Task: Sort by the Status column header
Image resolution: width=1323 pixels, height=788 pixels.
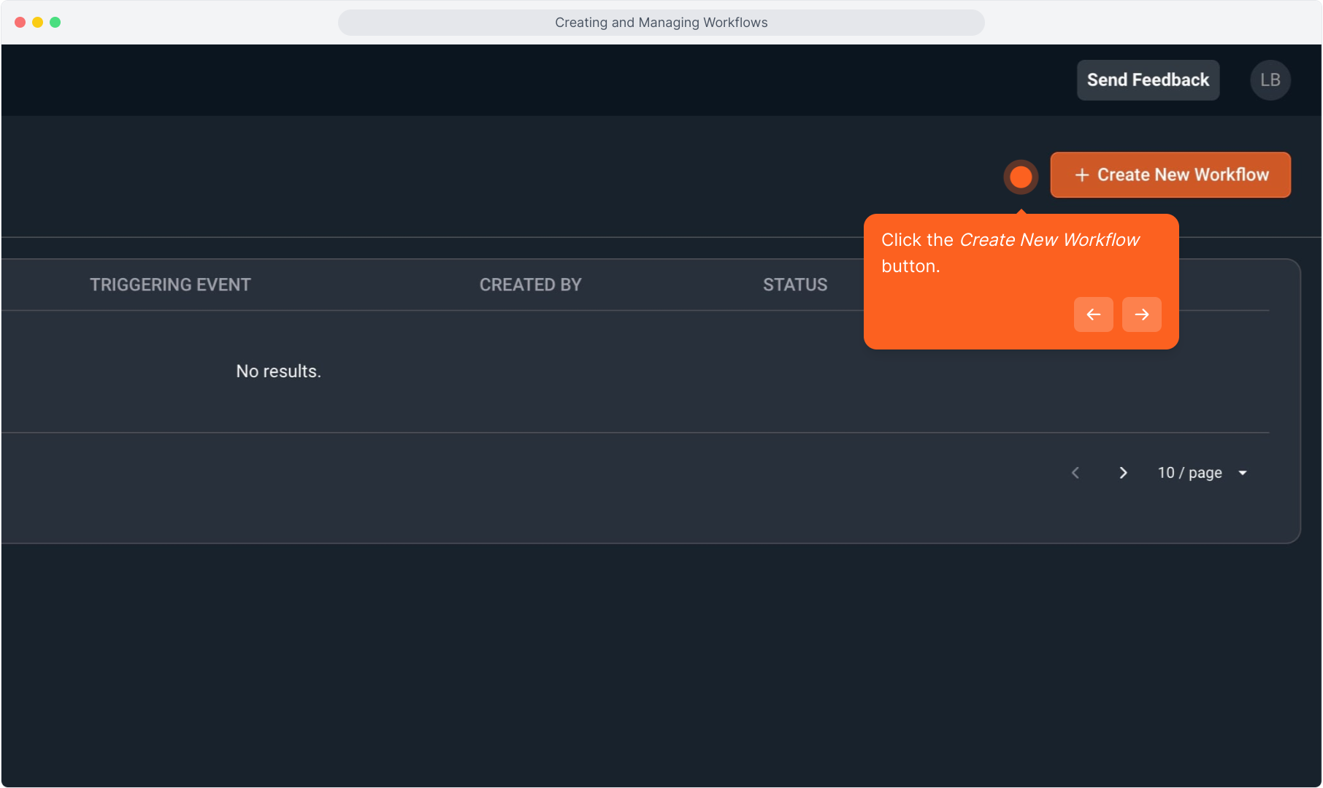Action: 794,285
